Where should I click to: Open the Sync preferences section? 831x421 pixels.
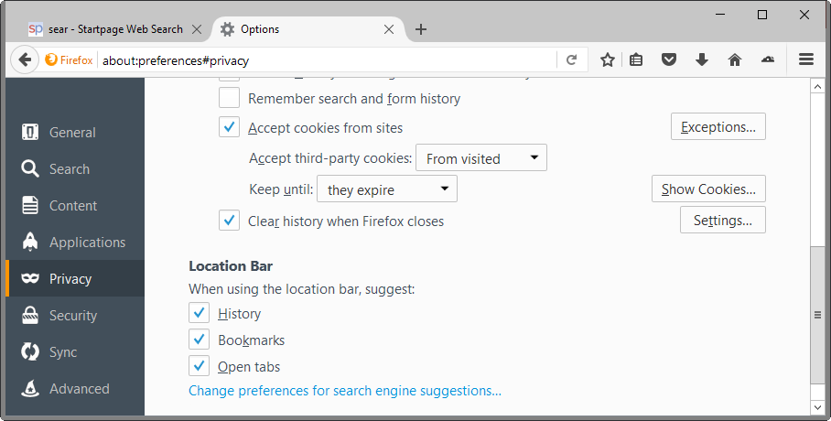(75, 351)
